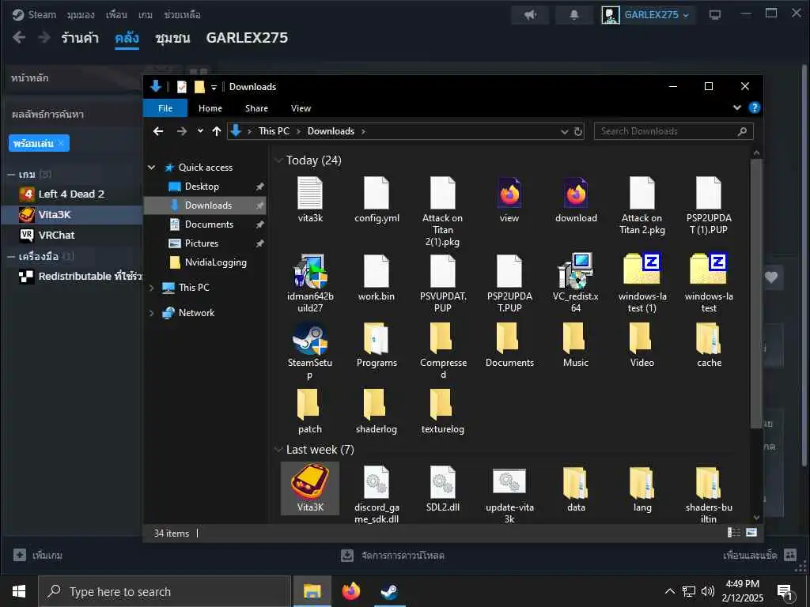
Task: Select the Attack on Titan 2.pkg file
Action: pos(642,205)
